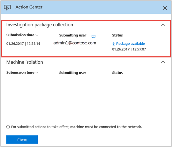Click Submitting user header under Machine isolation
This screenshot has width=172, height=147.
(x=73, y=73)
